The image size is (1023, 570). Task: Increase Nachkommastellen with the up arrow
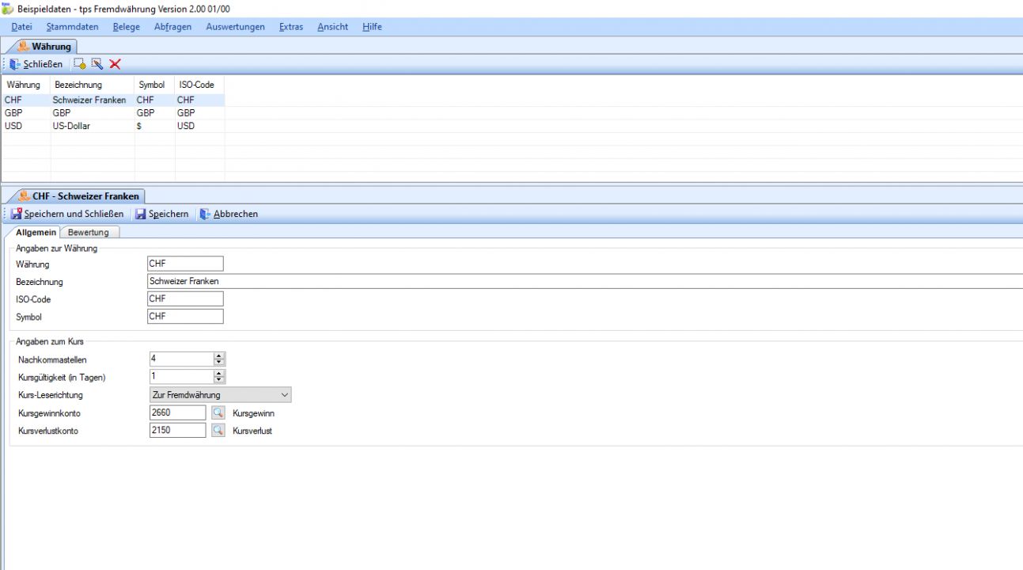point(219,355)
